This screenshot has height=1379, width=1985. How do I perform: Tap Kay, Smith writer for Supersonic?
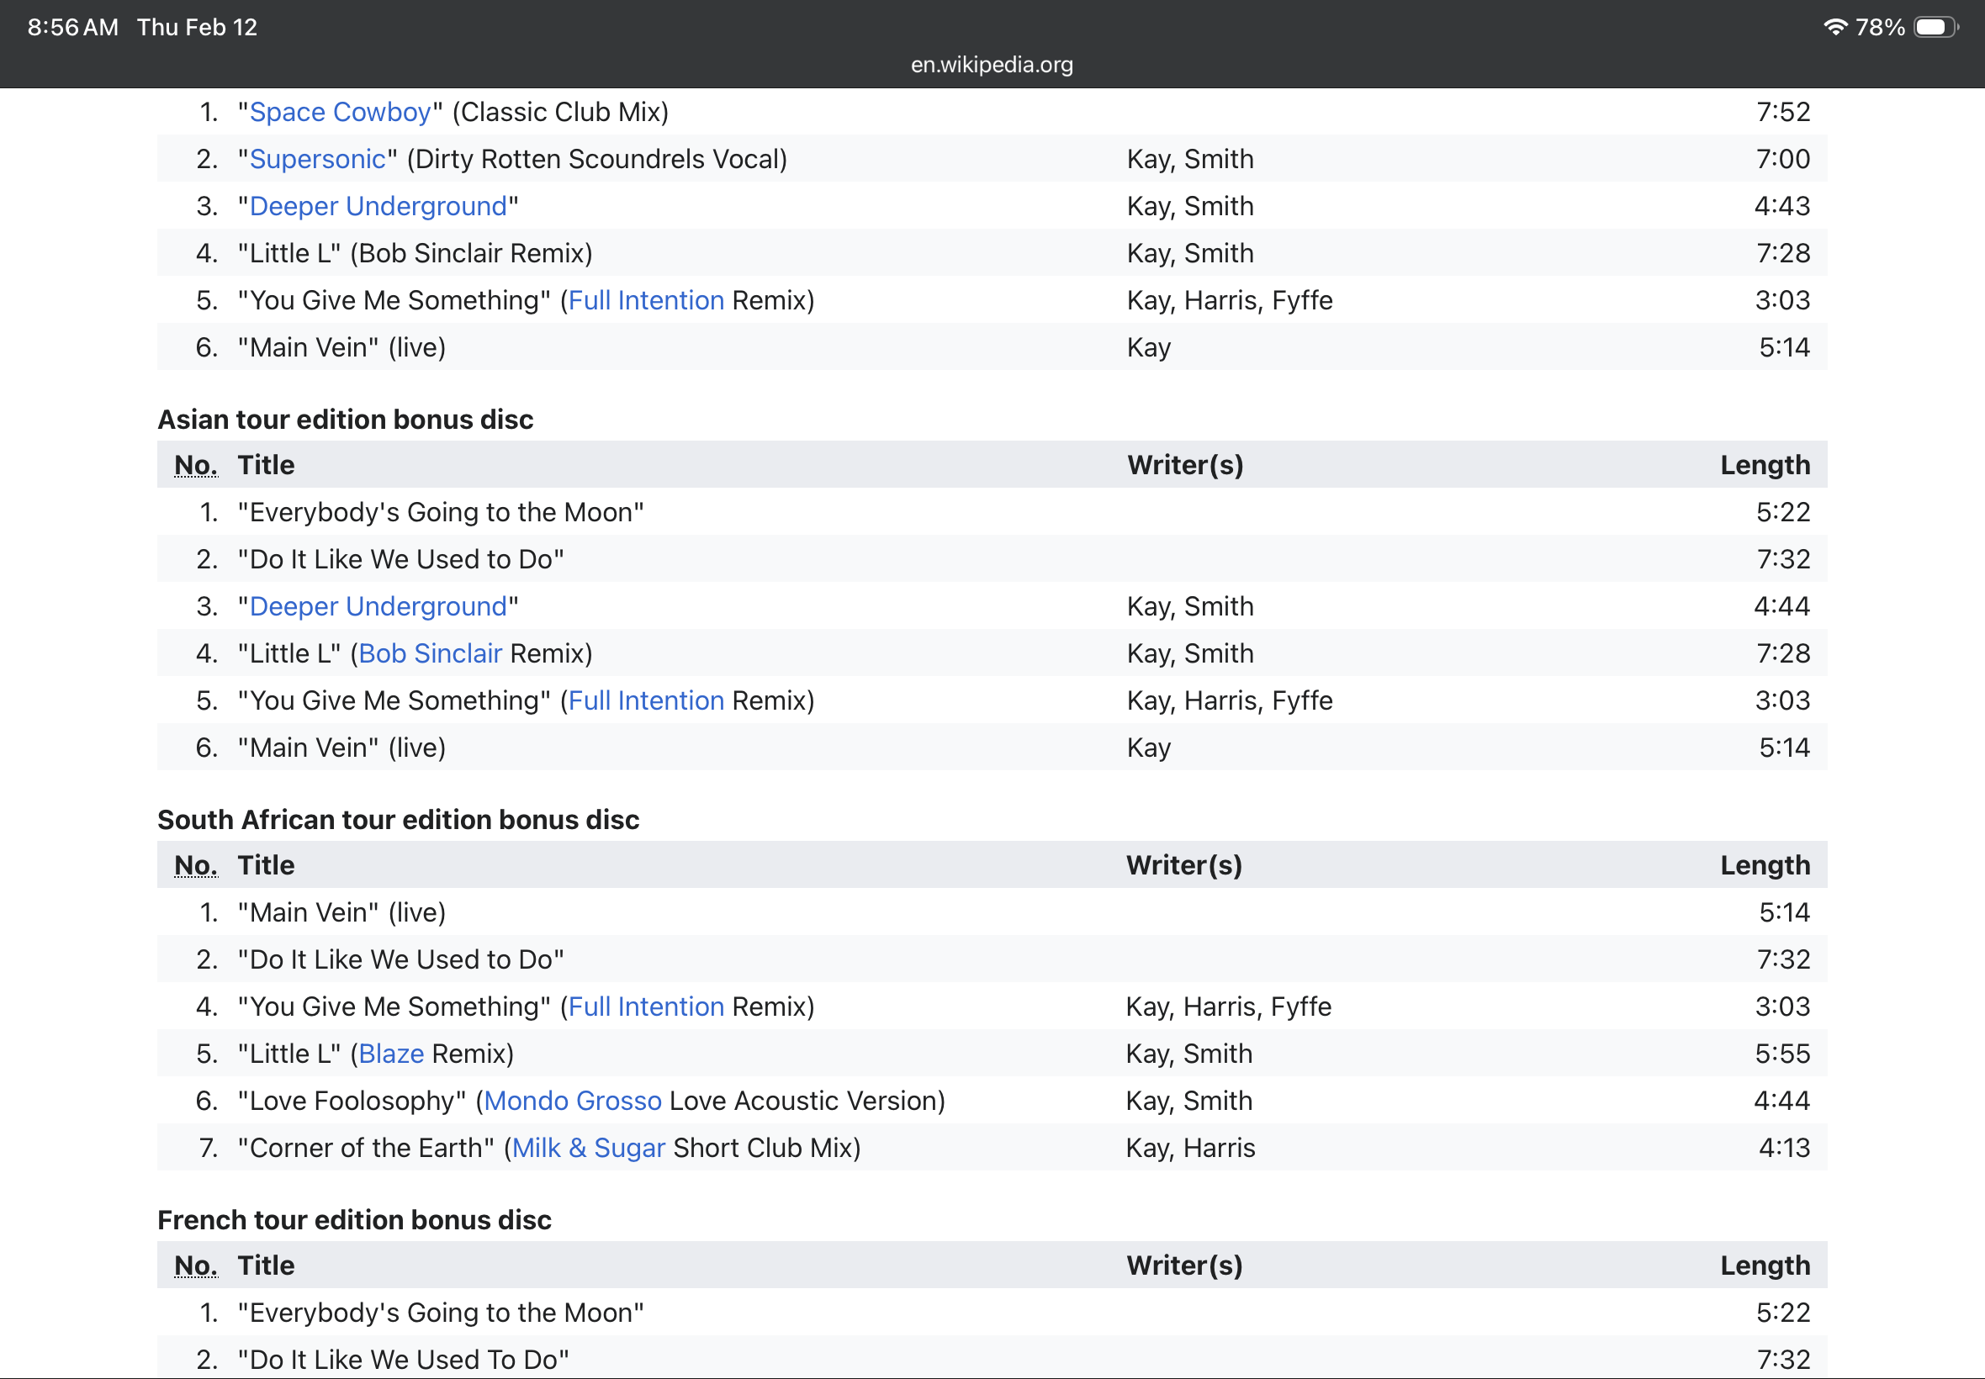(1190, 159)
